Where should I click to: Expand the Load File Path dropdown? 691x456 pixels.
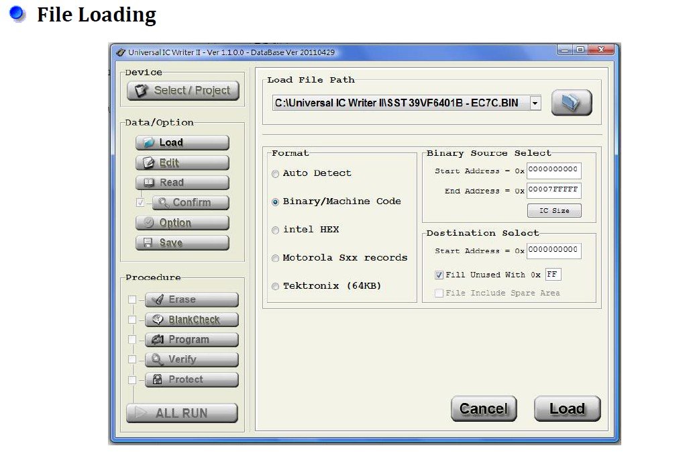(535, 103)
